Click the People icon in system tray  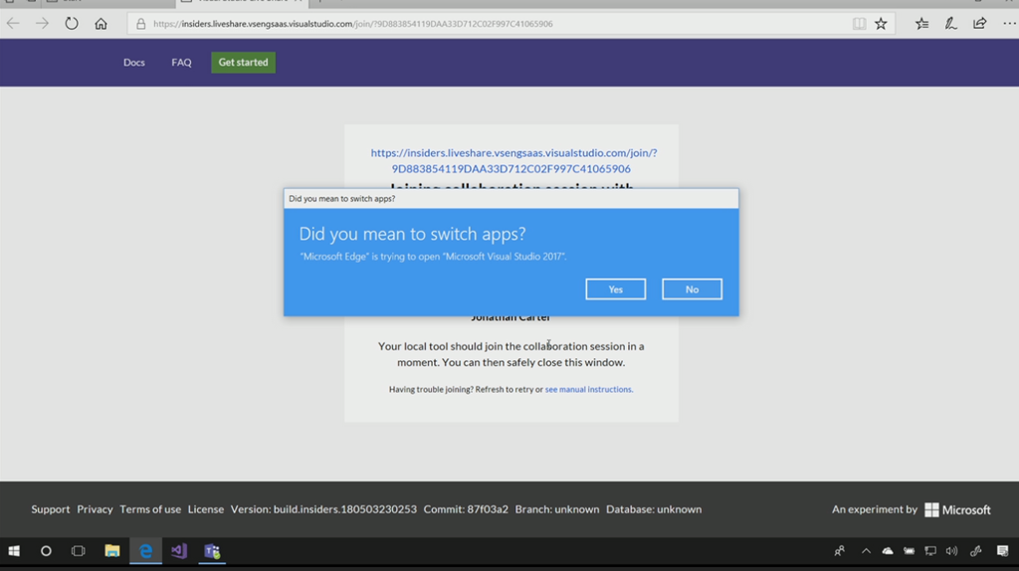(x=840, y=551)
